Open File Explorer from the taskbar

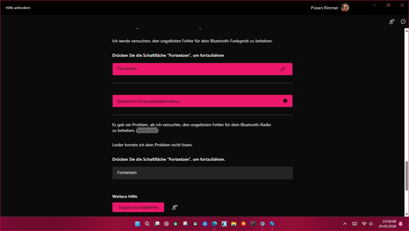(x=234, y=224)
